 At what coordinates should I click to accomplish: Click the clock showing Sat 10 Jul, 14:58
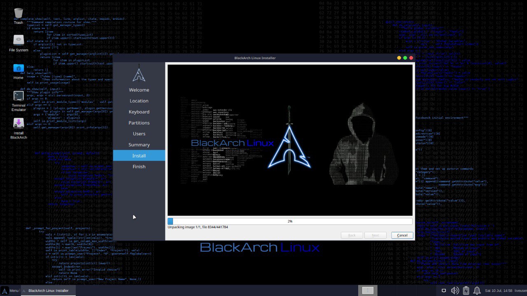[499, 291]
